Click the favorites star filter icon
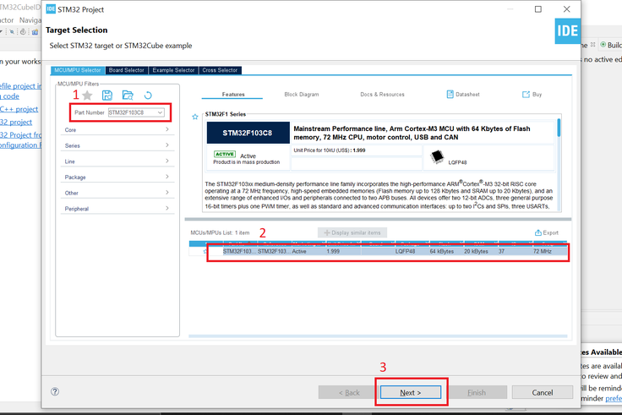This screenshot has width=622, height=415. tap(87, 96)
